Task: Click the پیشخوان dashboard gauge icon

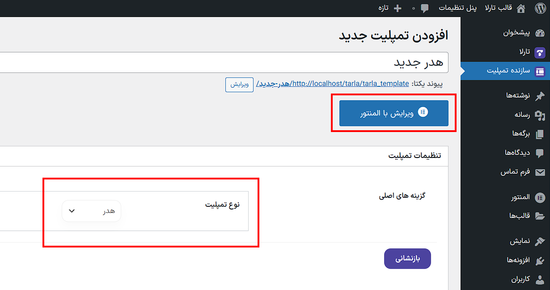Action: [540, 33]
